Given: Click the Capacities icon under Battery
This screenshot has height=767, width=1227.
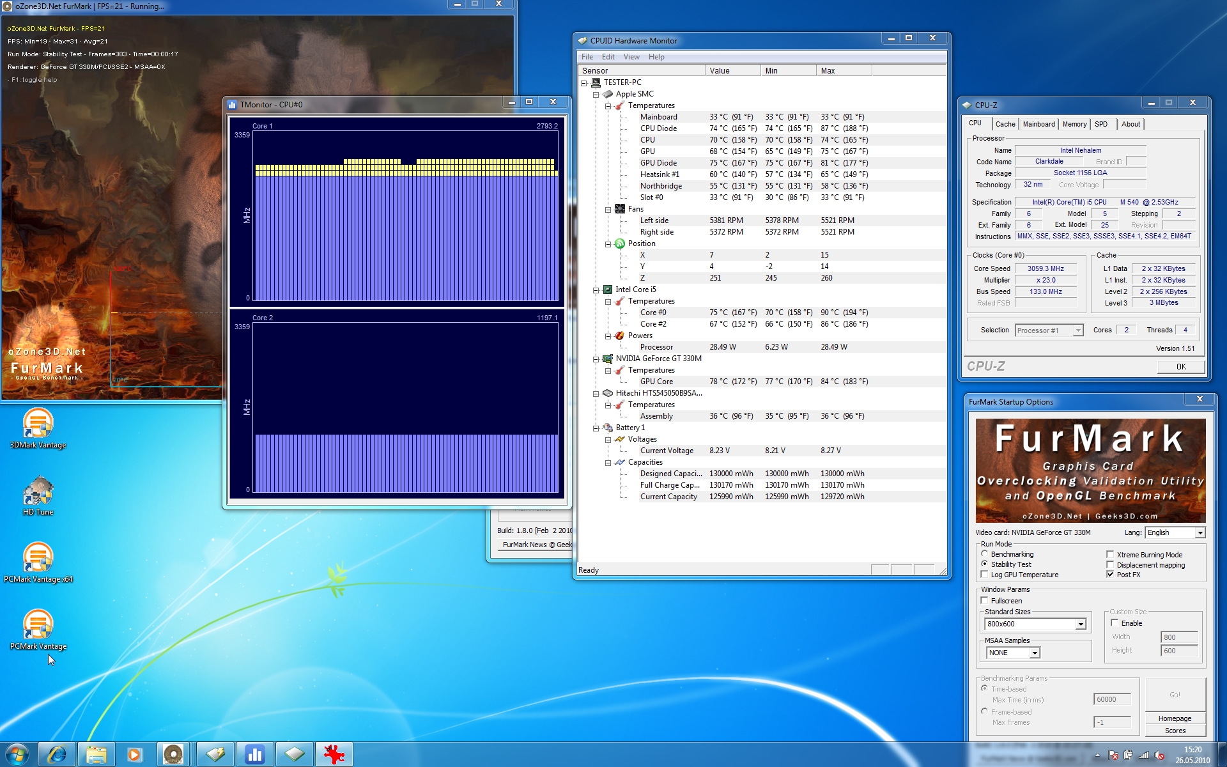Looking at the screenshot, I should point(620,462).
